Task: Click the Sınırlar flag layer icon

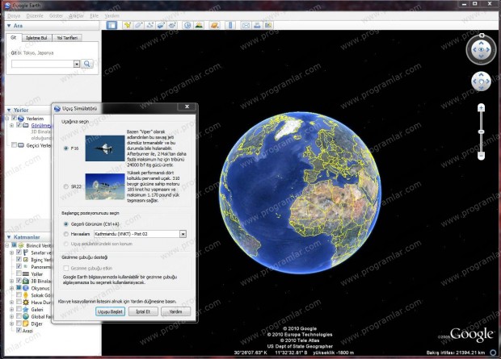Action: 26,253
